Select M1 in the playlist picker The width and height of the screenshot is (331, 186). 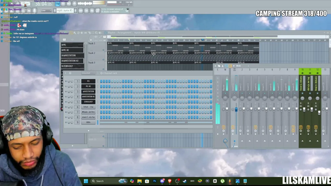(x=72, y=45)
